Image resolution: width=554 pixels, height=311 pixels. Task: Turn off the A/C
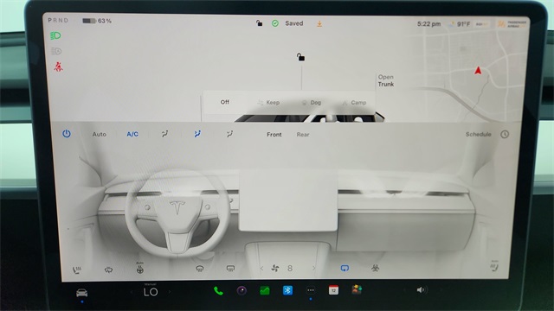[132, 135]
